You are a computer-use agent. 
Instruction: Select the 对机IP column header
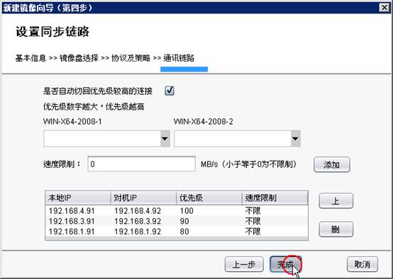(x=143, y=198)
